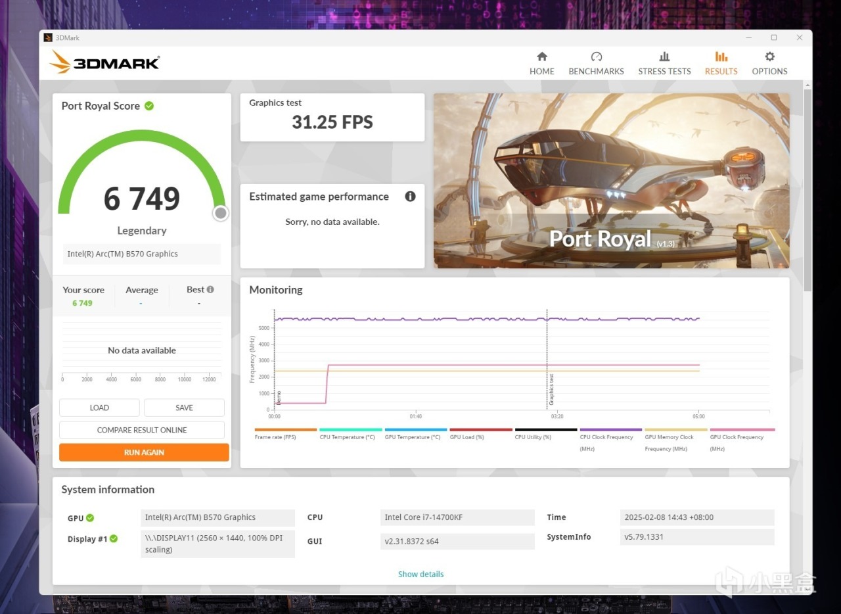Toggle the CPU Clock Frequency chart series
Viewport: 841px width, 614px height.
pyautogui.click(x=611, y=440)
